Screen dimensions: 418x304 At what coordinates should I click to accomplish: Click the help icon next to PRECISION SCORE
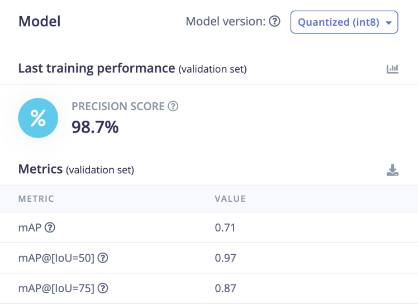pyautogui.click(x=173, y=106)
